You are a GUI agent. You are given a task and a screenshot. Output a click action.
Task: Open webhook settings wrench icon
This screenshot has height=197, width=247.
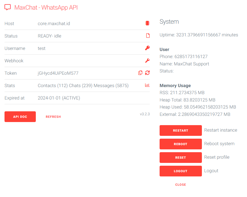[147, 61]
